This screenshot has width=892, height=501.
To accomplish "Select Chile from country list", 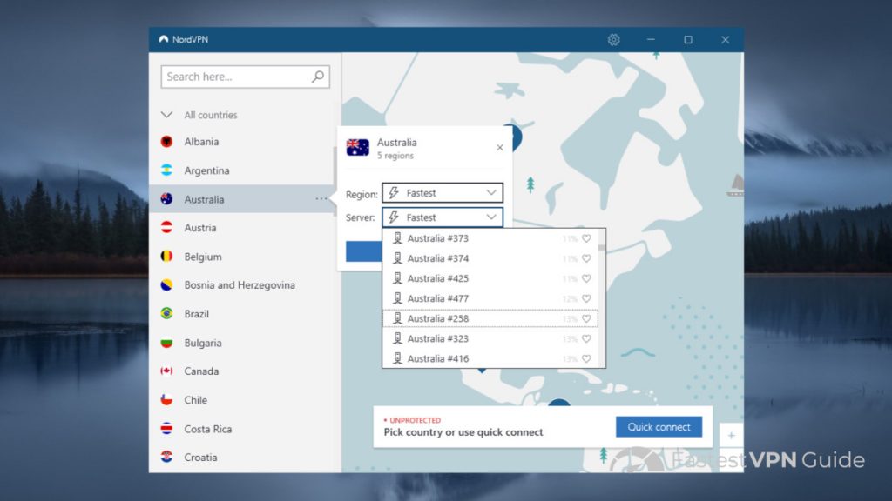I will click(x=241, y=400).
